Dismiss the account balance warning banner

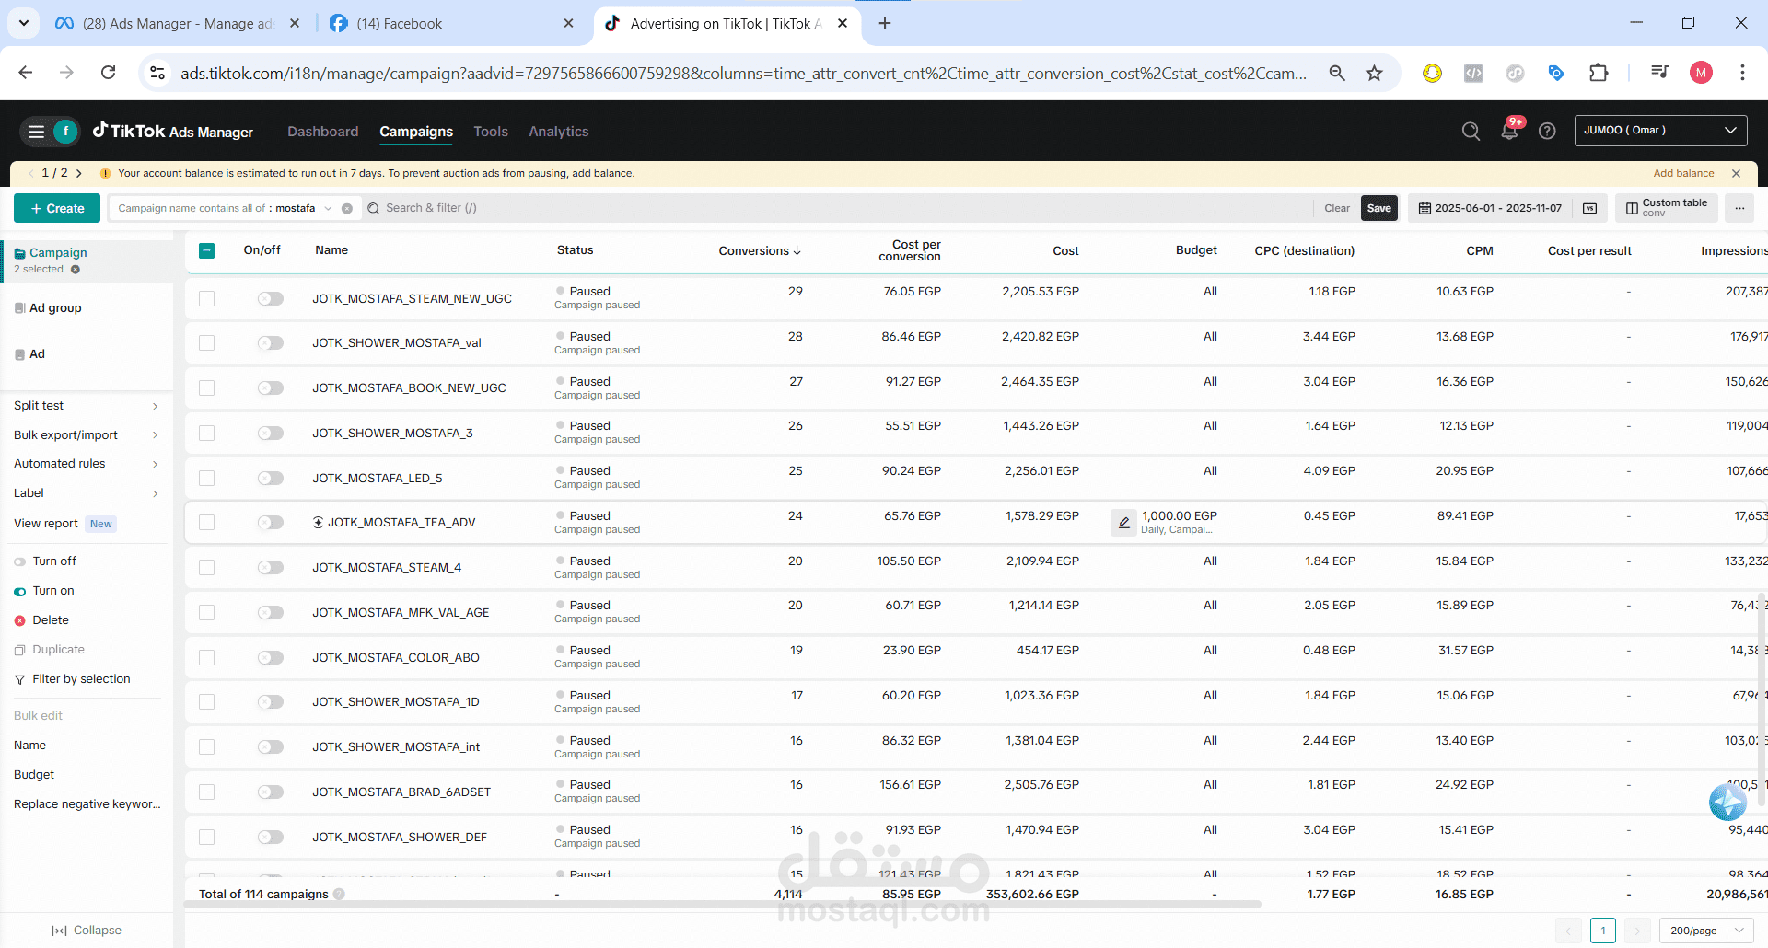1736,173
